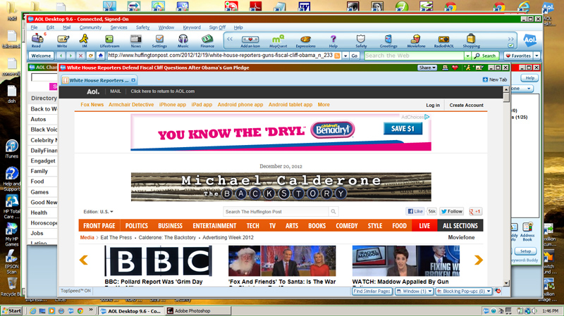Click the Reload page icon
Image resolution: width=564 pixels, height=316 pixels.
coord(91,56)
